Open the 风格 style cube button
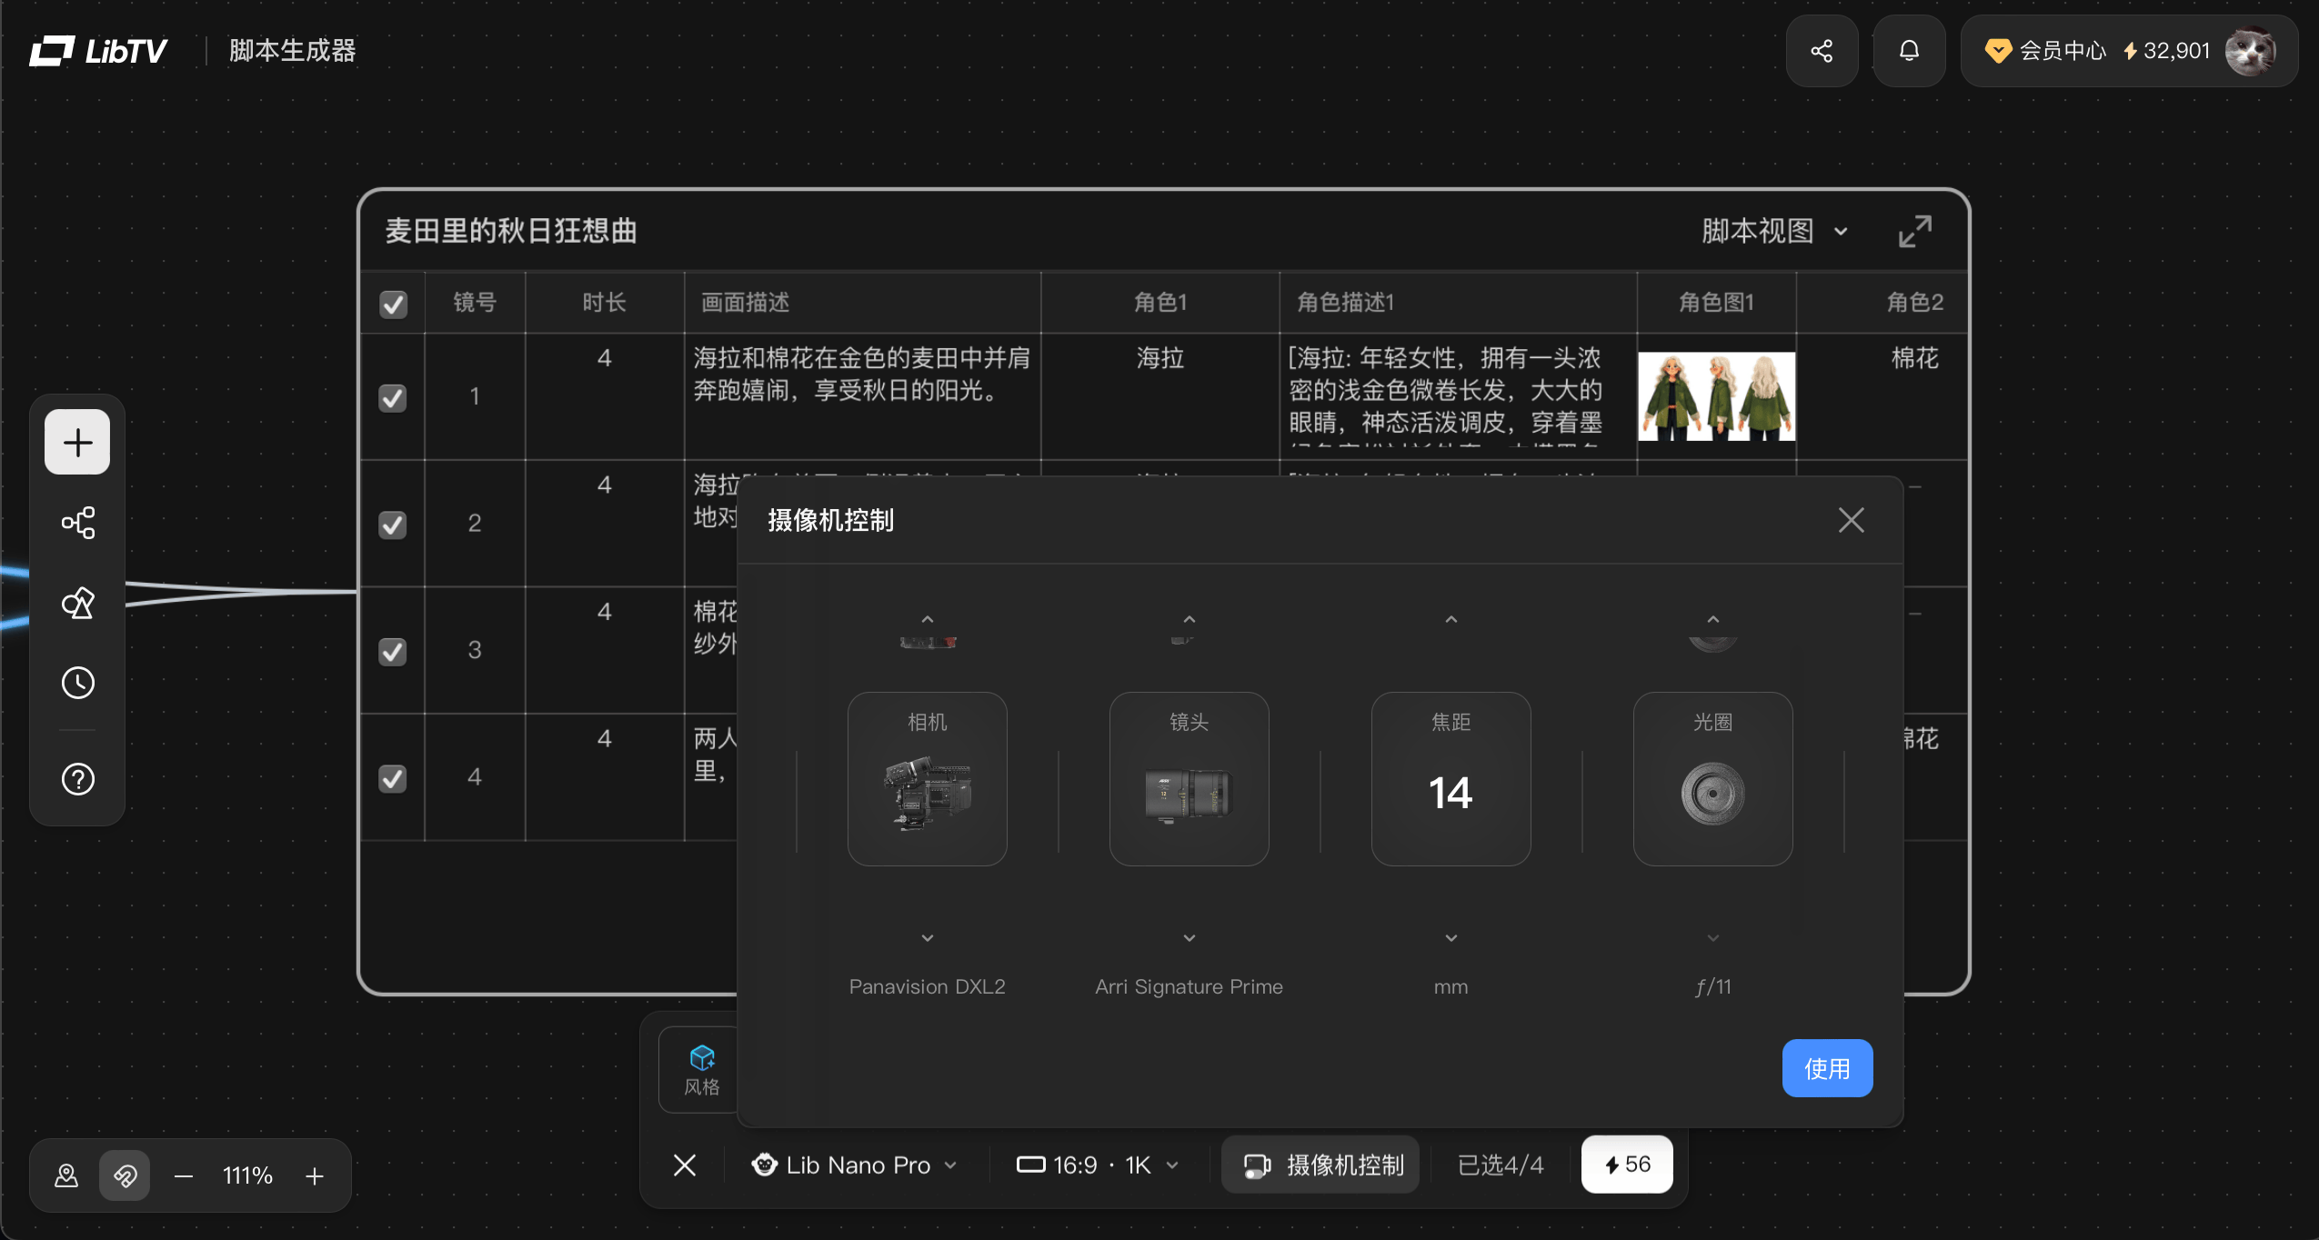2319x1240 pixels. click(x=701, y=1070)
